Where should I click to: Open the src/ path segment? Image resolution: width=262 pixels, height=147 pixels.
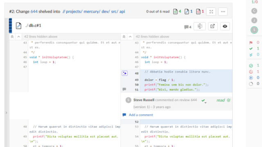(115, 11)
